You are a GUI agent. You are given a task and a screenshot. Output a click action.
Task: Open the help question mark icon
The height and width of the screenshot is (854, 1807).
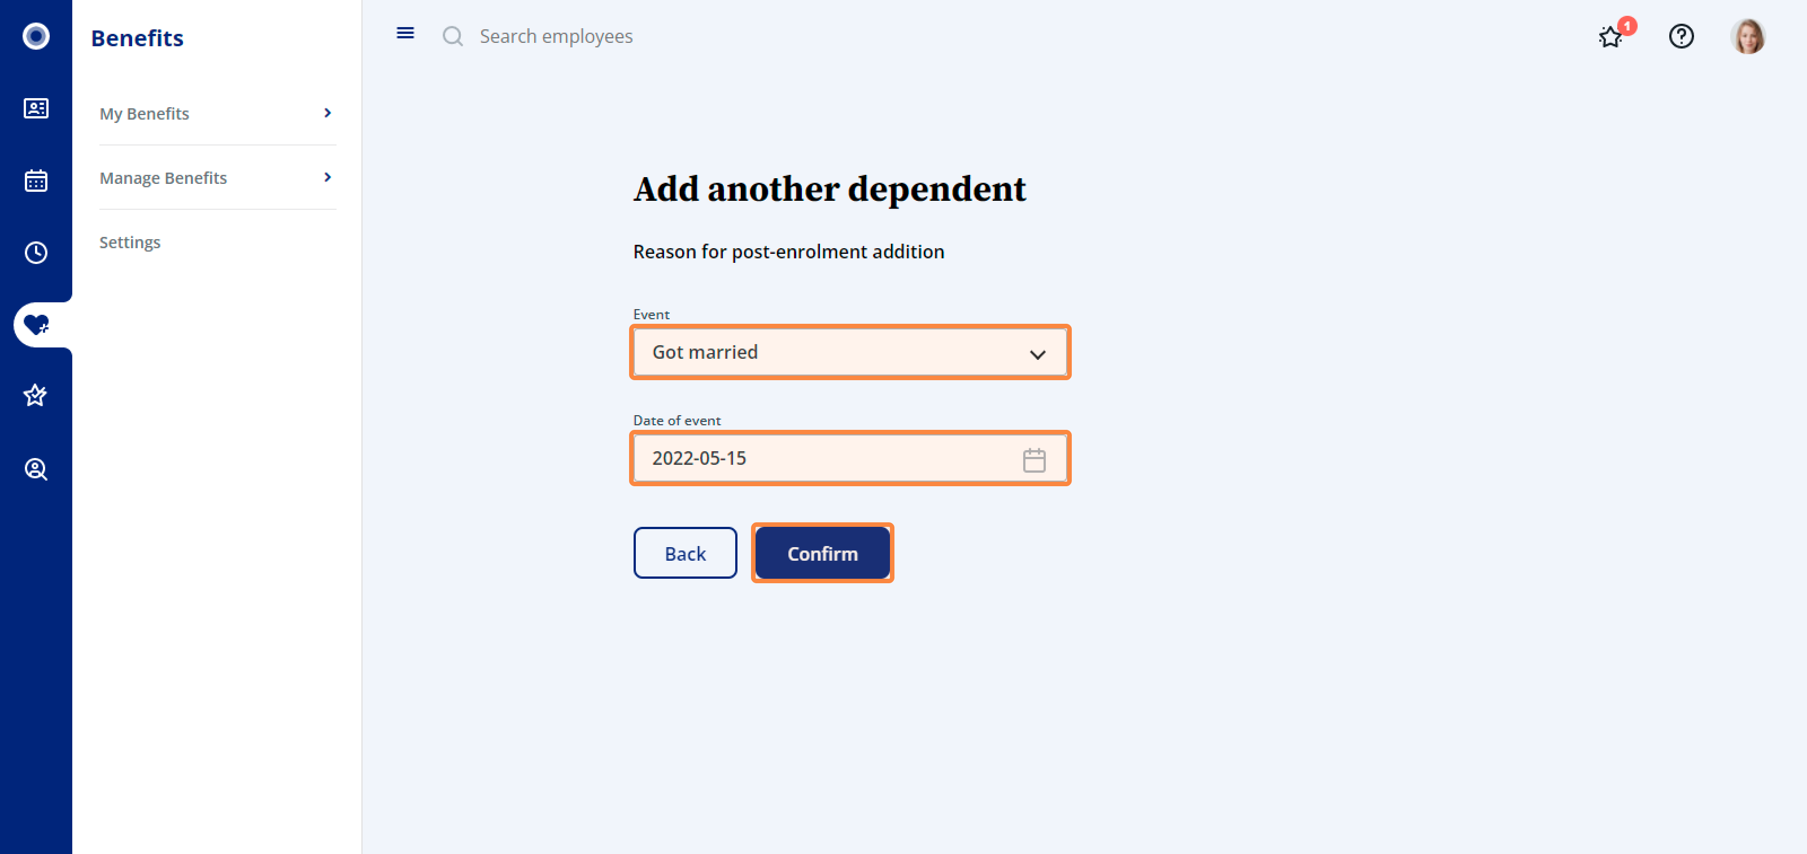pos(1681,36)
